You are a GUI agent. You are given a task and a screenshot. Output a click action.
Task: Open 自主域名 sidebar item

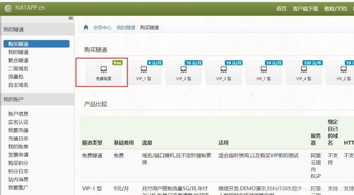click(x=18, y=85)
